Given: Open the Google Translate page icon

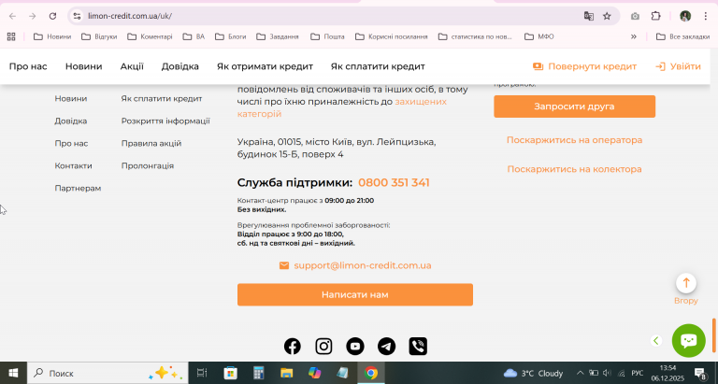Looking at the screenshot, I should click(589, 16).
